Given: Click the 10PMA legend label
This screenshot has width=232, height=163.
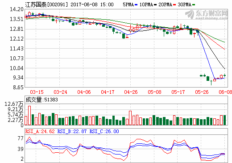Looking at the screenshot, I should tap(146, 4).
